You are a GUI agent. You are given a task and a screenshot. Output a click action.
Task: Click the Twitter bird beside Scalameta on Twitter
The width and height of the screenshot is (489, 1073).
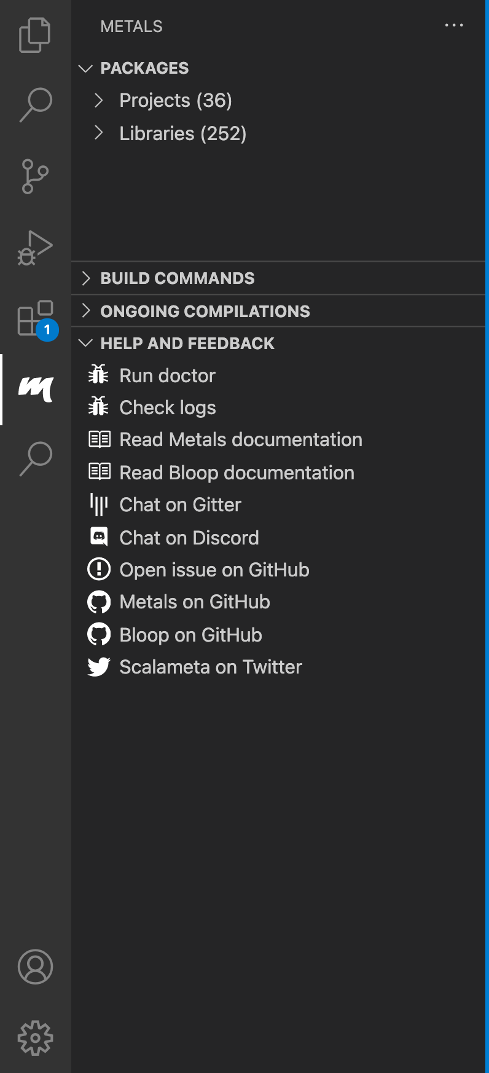(x=98, y=666)
